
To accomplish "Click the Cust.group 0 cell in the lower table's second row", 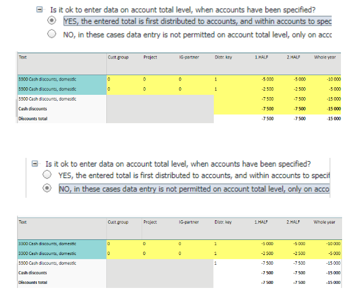I will pos(124,254).
